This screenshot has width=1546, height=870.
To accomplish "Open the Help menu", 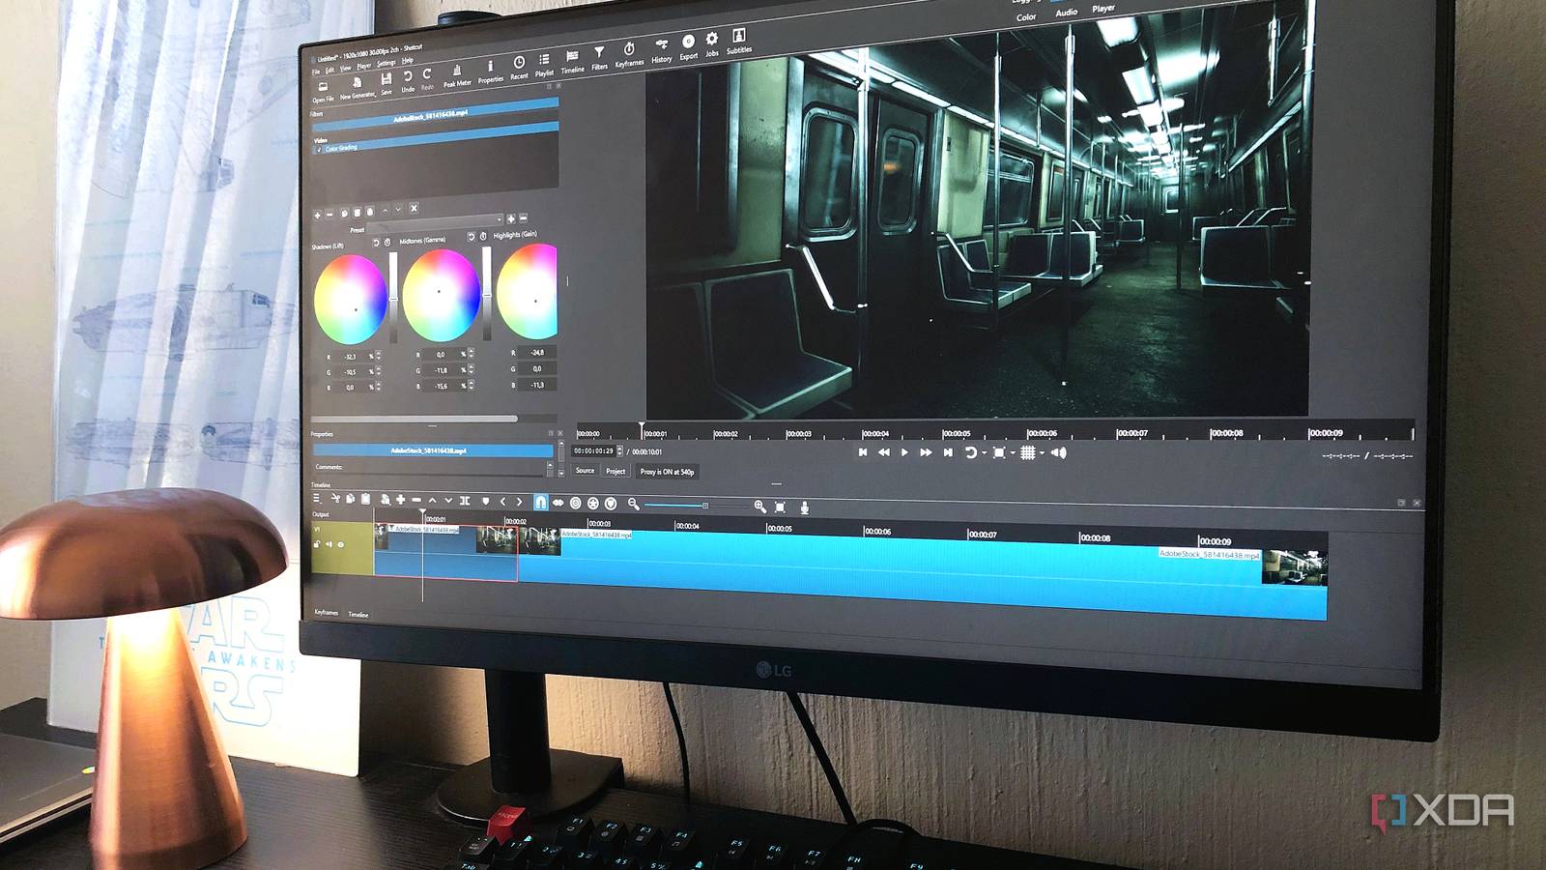I will 407,61.
